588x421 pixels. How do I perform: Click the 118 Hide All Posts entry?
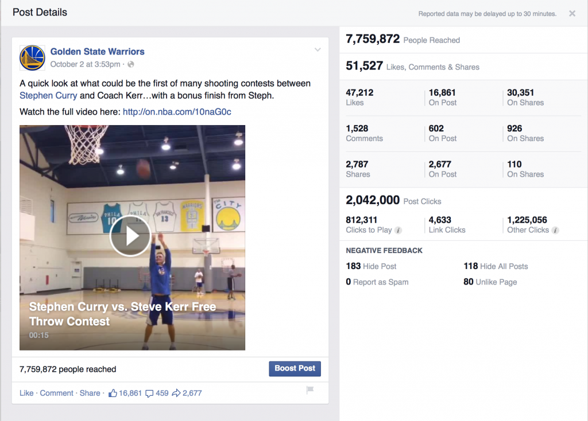click(x=496, y=266)
